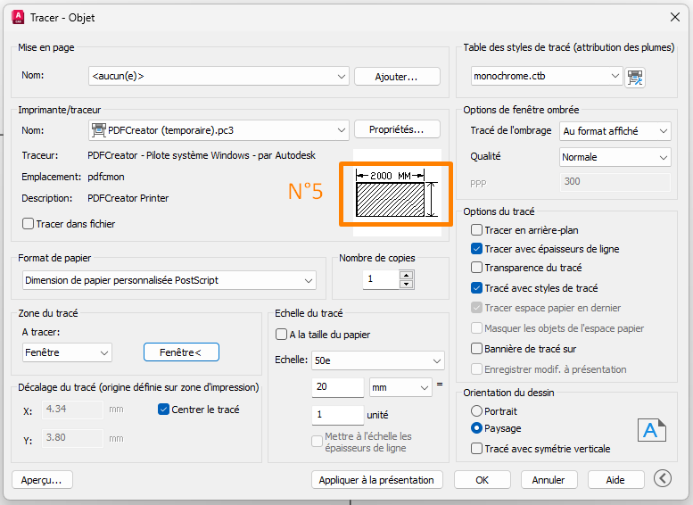Click the unité field showing 1
The height and width of the screenshot is (505, 693).
click(x=338, y=415)
